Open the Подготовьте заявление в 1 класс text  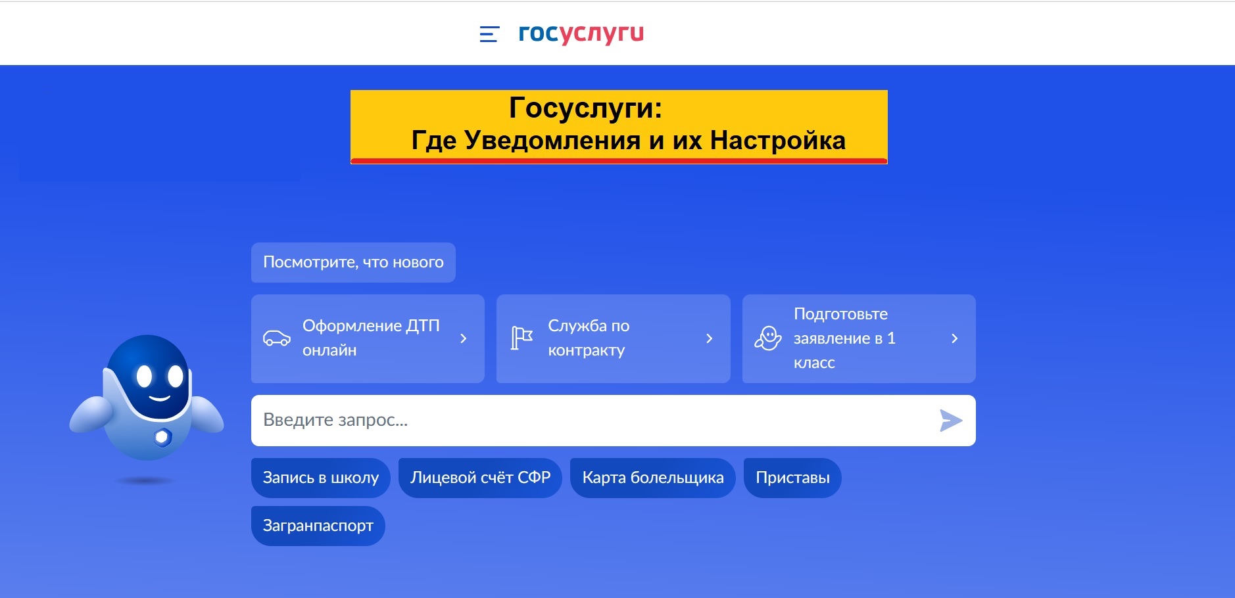click(x=844, y=338)
